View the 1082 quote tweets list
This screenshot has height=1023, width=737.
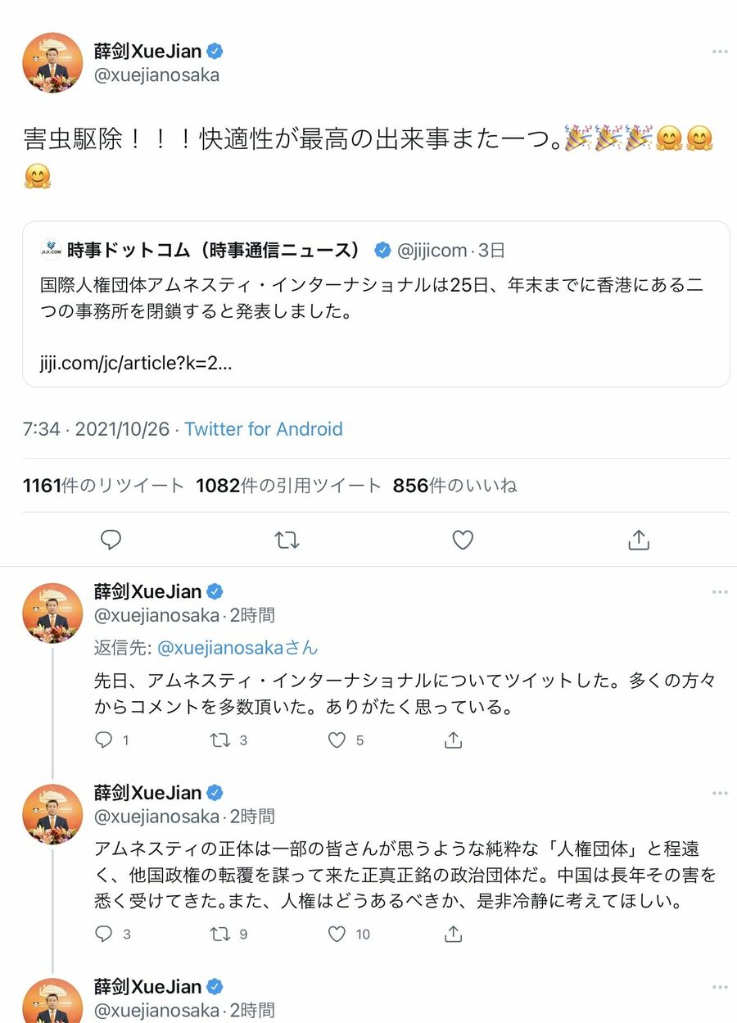(x=288, y=486)
